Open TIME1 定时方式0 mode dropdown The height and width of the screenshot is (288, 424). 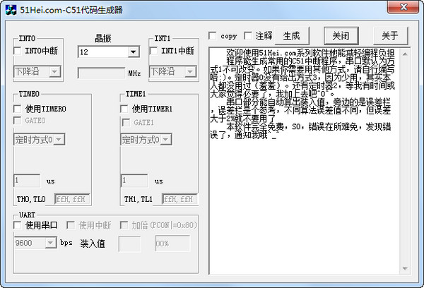(146, 139)
